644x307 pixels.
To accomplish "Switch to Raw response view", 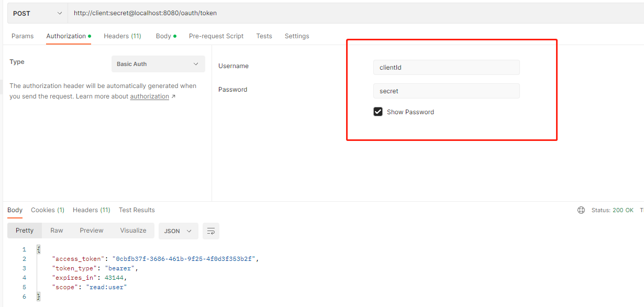I will coord(57,231).
